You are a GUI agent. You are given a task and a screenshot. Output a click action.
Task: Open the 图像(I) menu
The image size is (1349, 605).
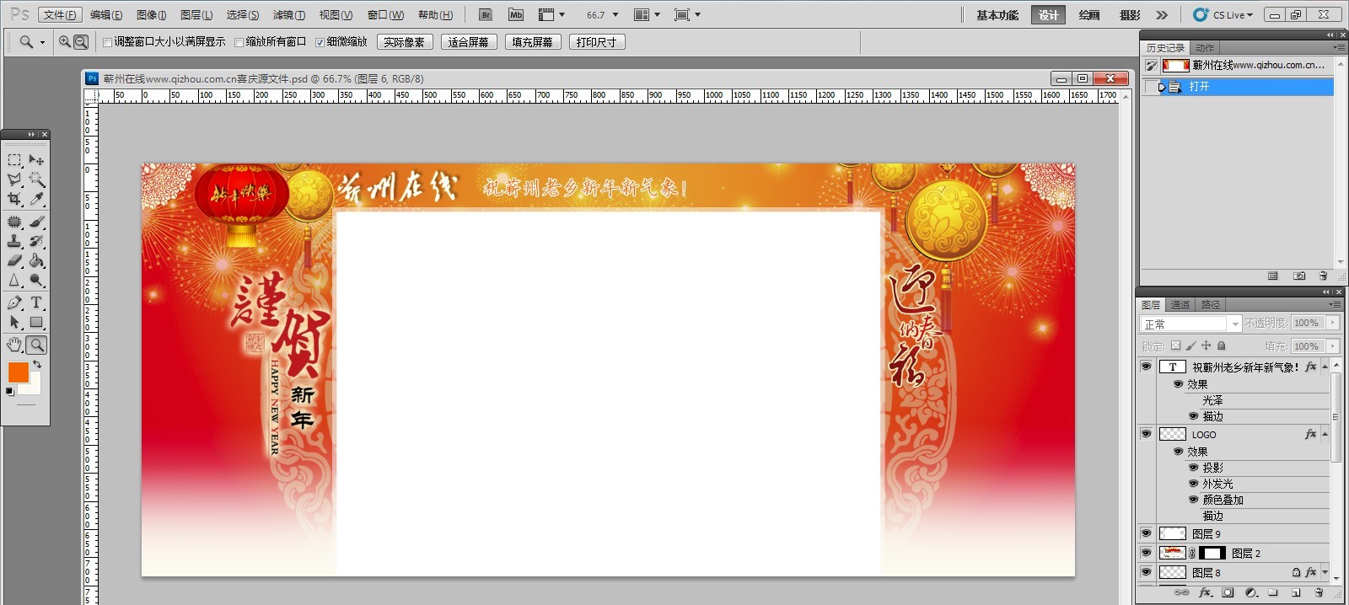pyautogui.click(x=152, y=14)
